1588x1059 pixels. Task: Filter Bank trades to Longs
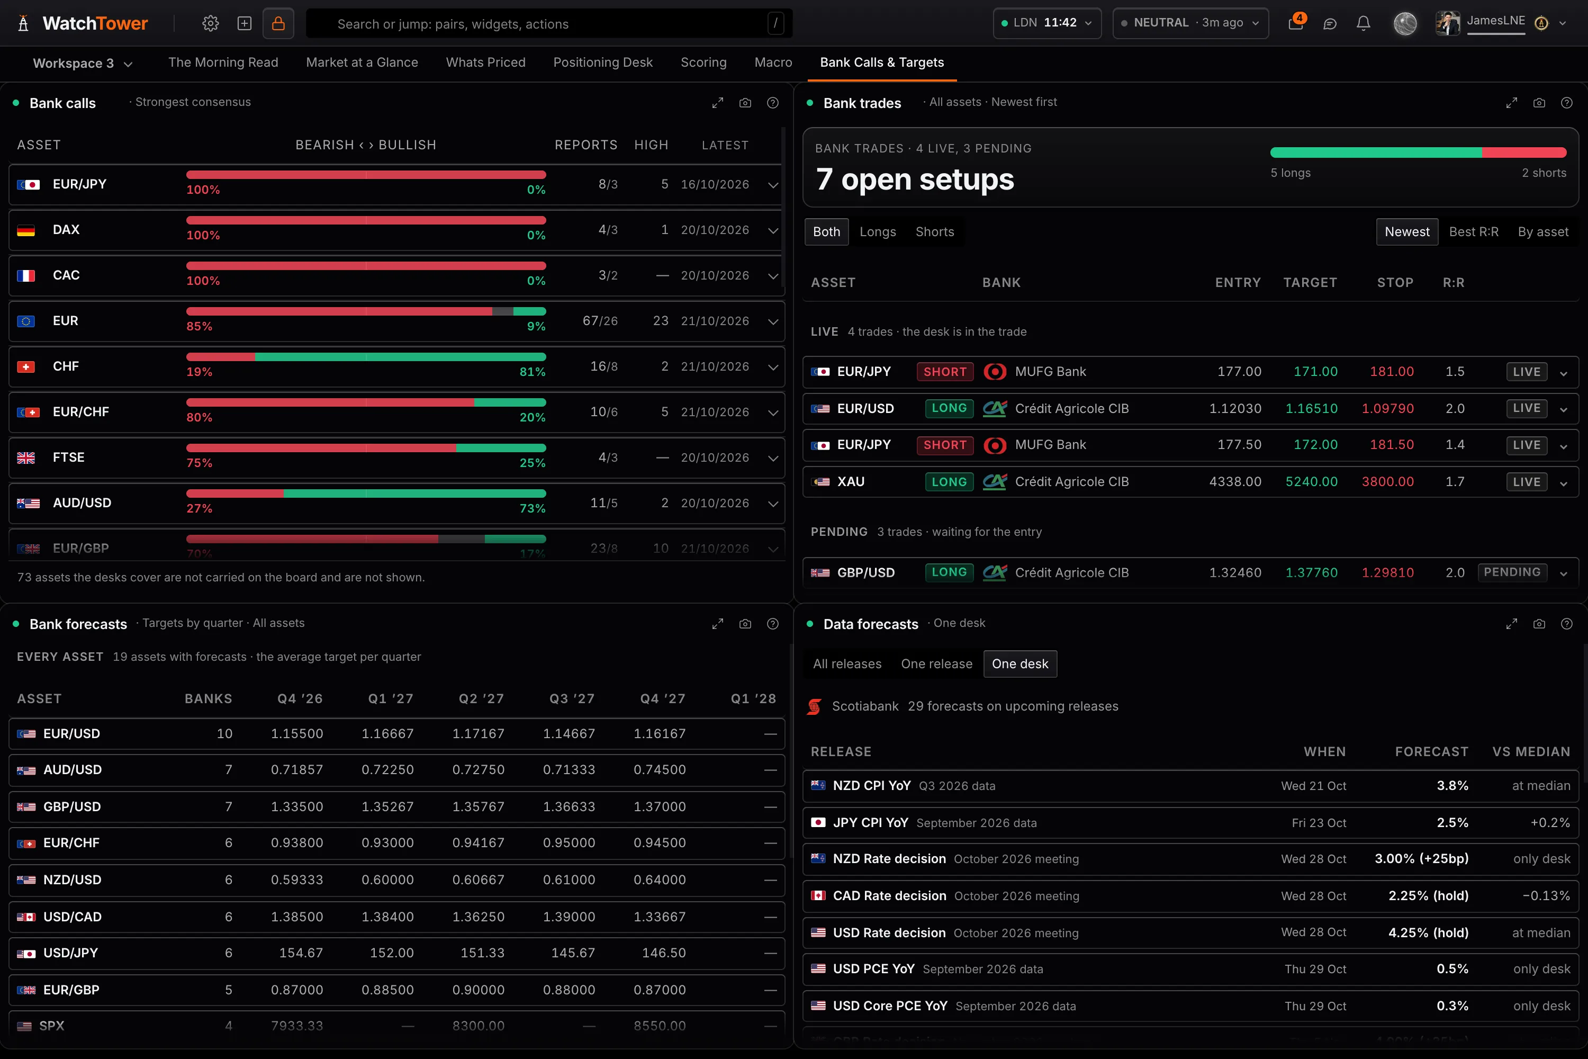pos(878,232)
